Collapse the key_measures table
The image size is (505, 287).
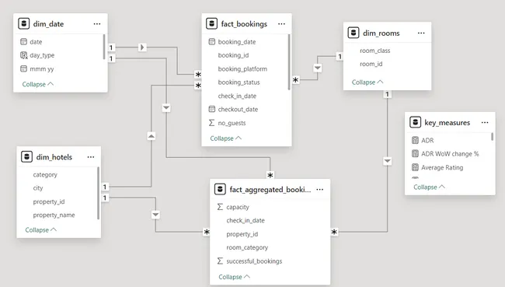coord(429,187)
